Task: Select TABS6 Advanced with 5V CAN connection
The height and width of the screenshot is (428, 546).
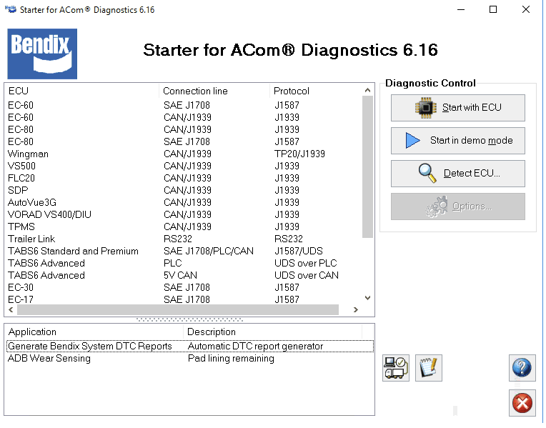Action: [x=184, y=276]
